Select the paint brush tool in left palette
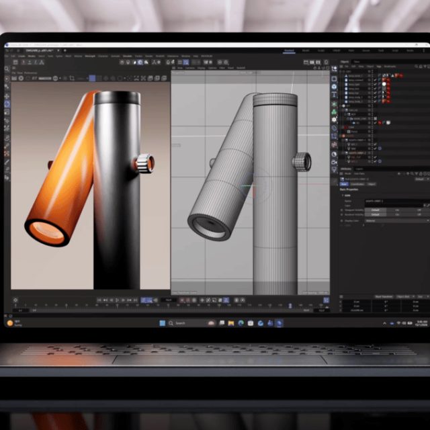 coord(7,162)
